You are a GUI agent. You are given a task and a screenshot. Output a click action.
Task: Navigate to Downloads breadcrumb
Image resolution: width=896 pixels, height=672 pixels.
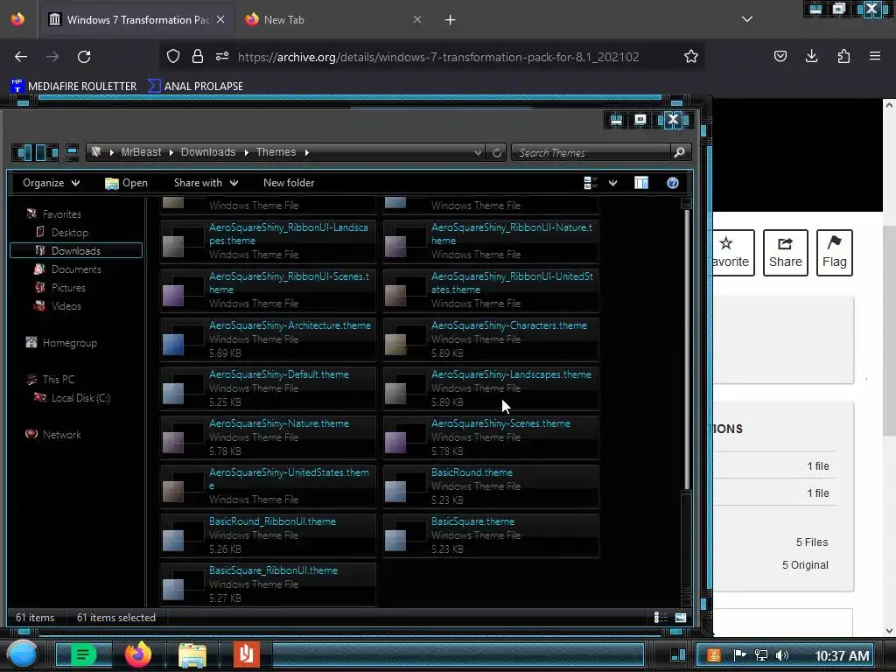(208, 152)
